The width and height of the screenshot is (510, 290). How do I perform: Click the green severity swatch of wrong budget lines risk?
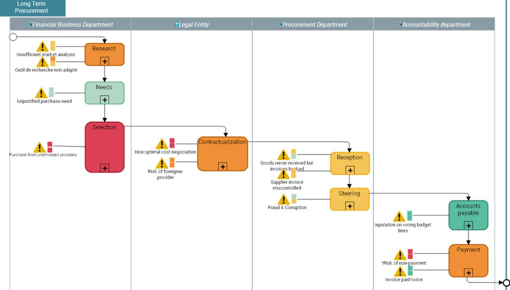[410, 216]
